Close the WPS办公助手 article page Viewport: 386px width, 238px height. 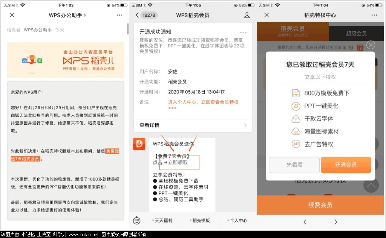12,15
